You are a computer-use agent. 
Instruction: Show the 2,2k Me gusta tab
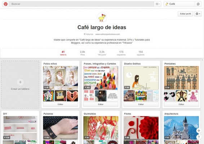[102, 53]
